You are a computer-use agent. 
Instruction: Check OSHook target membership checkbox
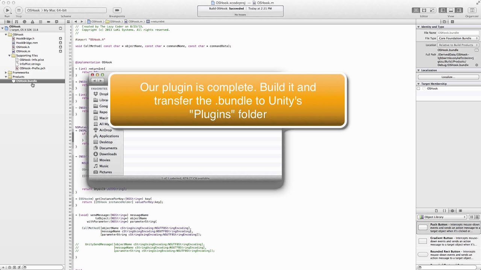pyautogui.click(x=419, y=88)
